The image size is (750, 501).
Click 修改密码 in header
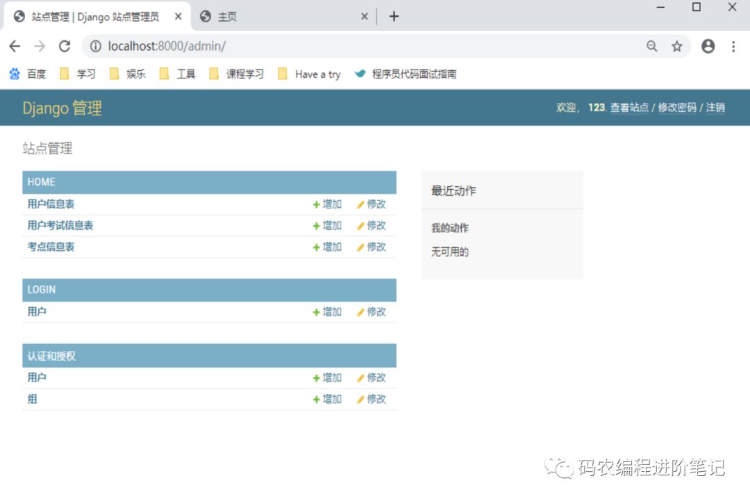click(677, 108)
